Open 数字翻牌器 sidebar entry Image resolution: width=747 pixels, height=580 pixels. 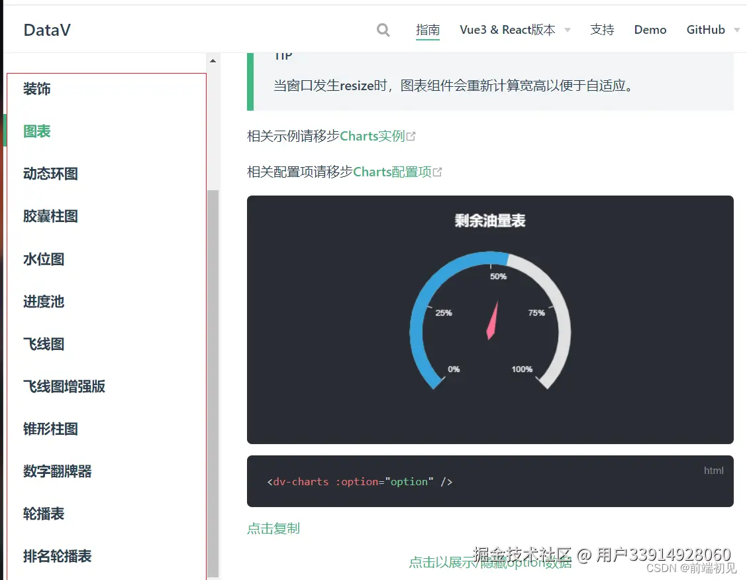(57, 471)
